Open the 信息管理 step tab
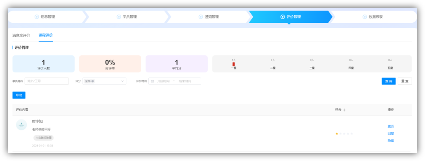This screenshot has height=161, width=425. pos(46,17)
